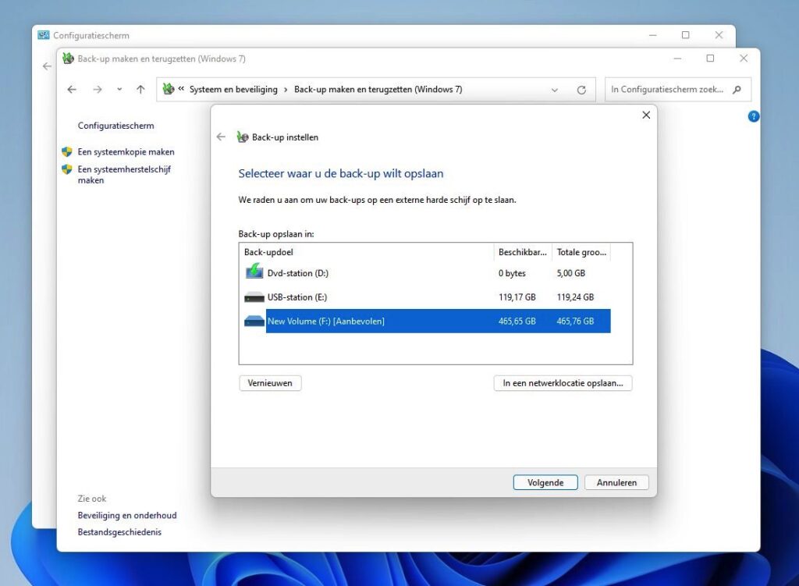Click the Volgende button
The image size is (799, 586).
coord(545,482)
